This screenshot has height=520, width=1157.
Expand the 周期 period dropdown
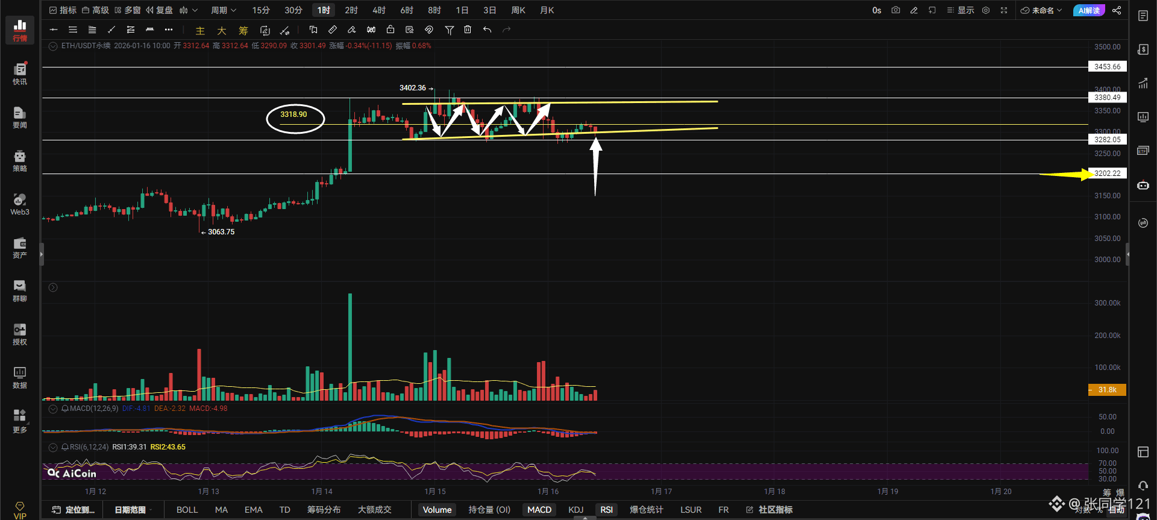(x=224, y=10)
